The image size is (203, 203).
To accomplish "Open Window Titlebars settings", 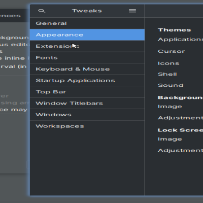I will click(87, 103).
